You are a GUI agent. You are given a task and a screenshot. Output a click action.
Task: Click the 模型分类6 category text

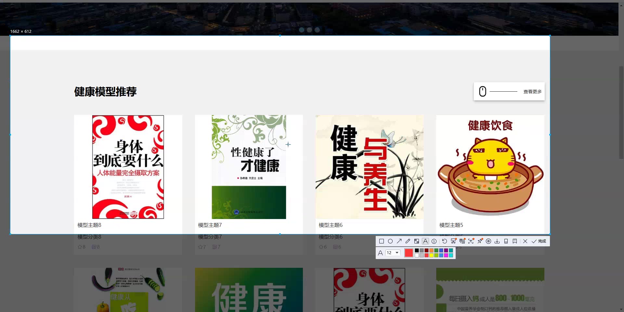pyautogui.click(x=331, y=237)
